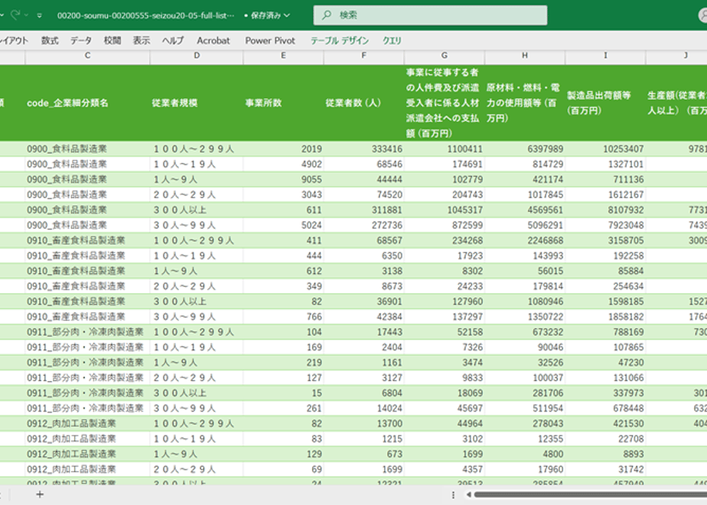Add a new sheet with plus button

(40, 494)
